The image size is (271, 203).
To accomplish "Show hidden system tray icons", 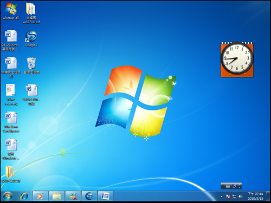I will point(222,197).
